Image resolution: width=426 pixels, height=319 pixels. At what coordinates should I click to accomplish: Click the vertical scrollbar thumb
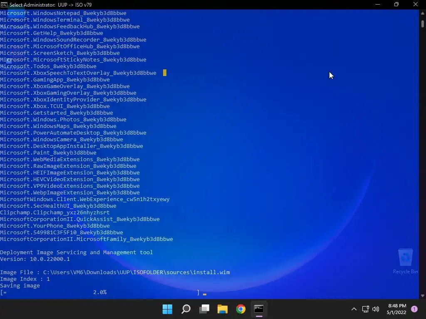(x=423, y=23)
